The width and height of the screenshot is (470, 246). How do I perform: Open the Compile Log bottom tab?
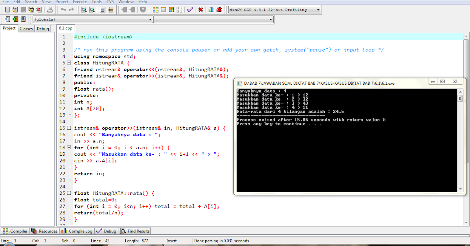tap(77, 231)
